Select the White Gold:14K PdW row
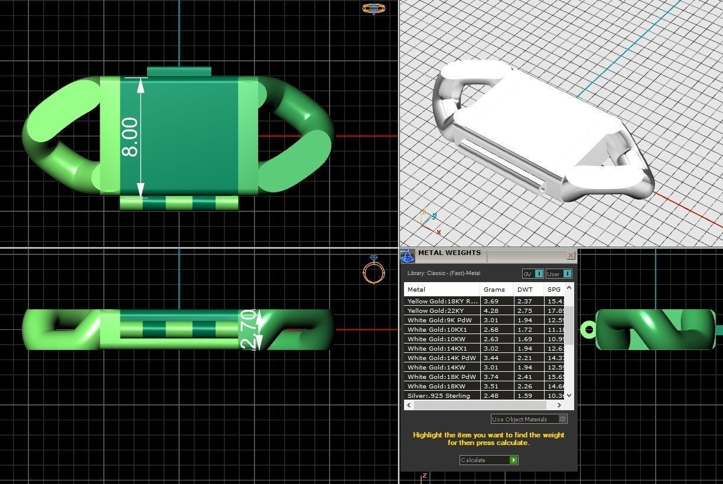The height and width of the screenshot is (484, 723). point(484,358)
